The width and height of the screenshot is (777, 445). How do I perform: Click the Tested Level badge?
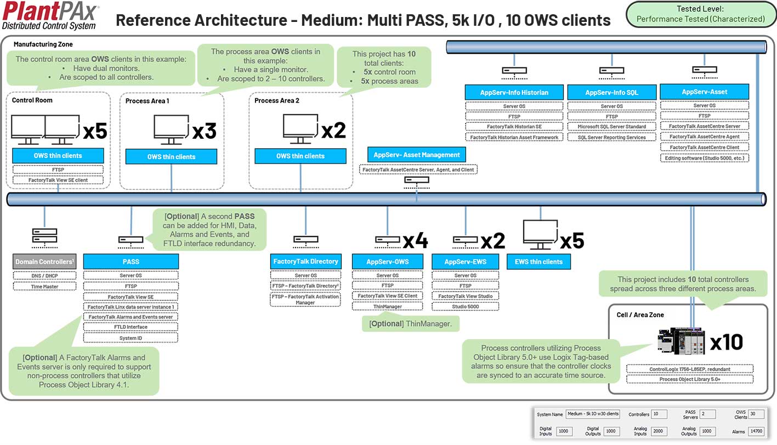pyautogui.click(x=700, y=14)
